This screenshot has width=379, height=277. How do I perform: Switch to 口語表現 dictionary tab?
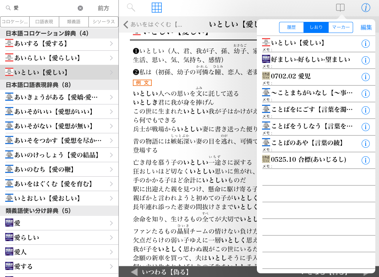(x=44, y=22)
